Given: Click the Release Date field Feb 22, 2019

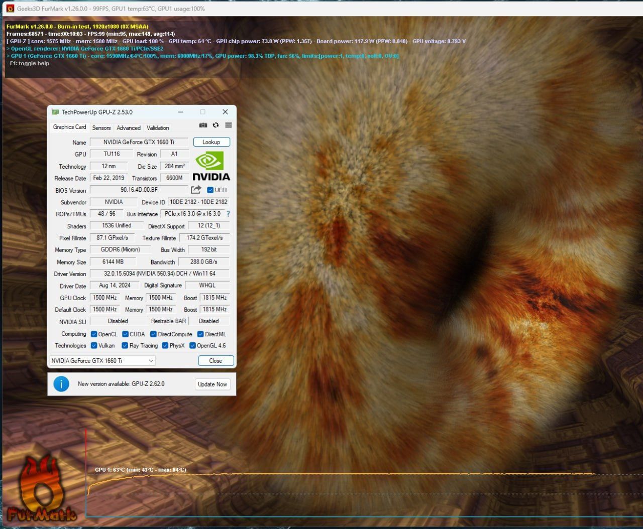Looking at the screenshot, I should (x=109, y=178).
